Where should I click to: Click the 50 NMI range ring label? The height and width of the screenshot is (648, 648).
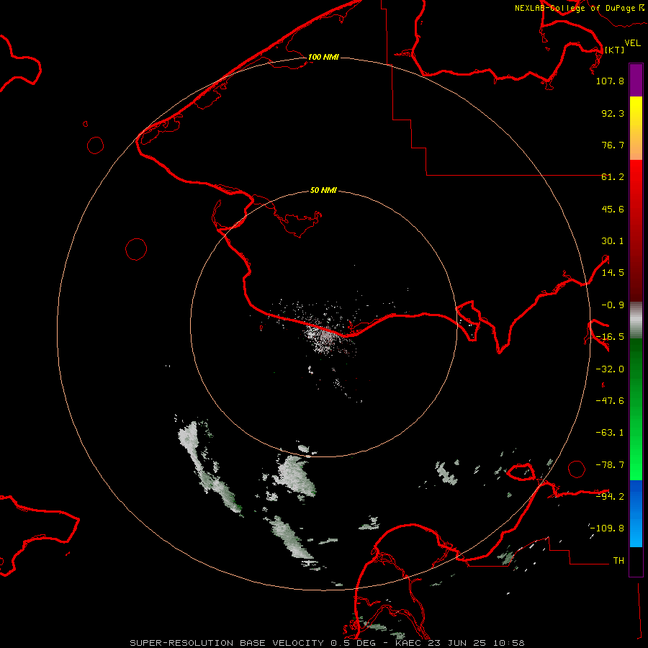[323, 191]
